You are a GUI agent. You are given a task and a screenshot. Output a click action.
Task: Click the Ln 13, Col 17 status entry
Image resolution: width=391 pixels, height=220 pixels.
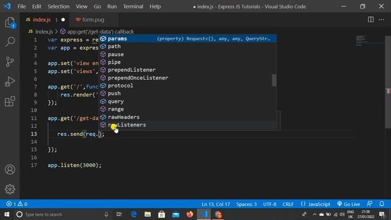[216, 204]
